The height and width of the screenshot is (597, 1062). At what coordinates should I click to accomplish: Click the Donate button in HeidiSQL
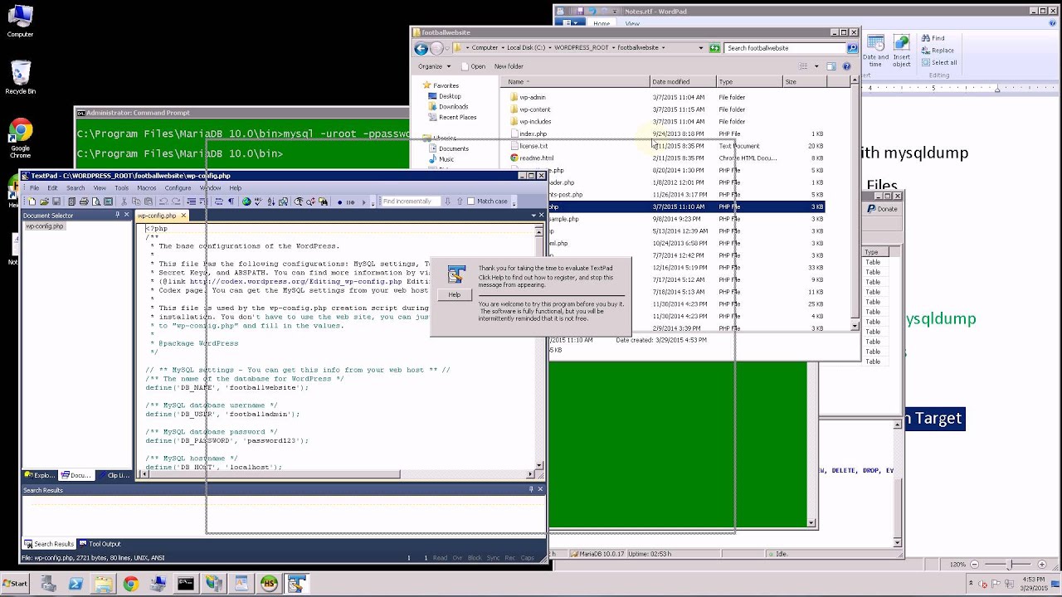(882, 209)
